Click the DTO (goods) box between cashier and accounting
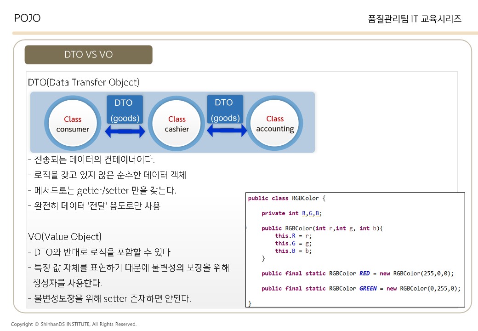This screenshot has width=478, height=331. point(225,109)
